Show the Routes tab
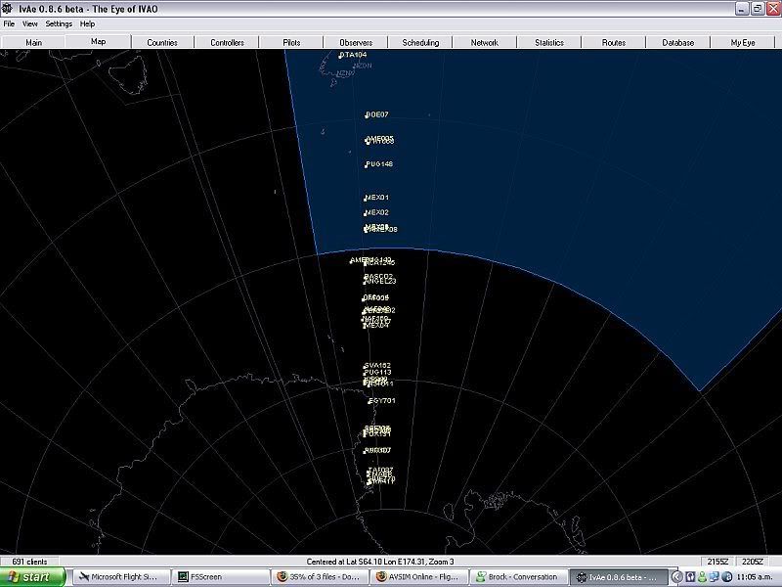The height and width of the screenshot is (587, 782). 614,43
